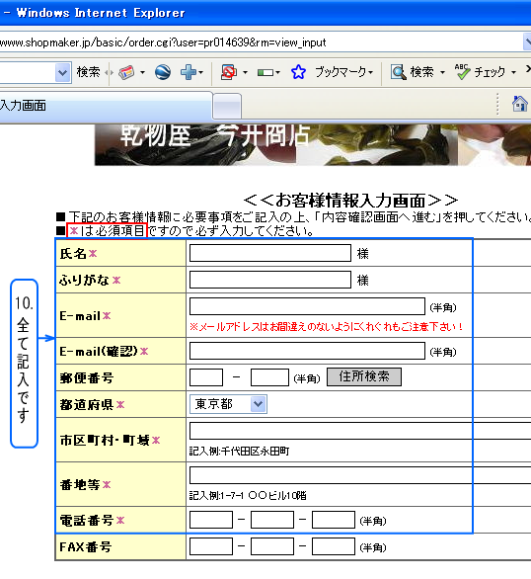Screen dimensions: 531x579
Task: Click the left 検索 toolbar button
Action: (x=89, y=72)
